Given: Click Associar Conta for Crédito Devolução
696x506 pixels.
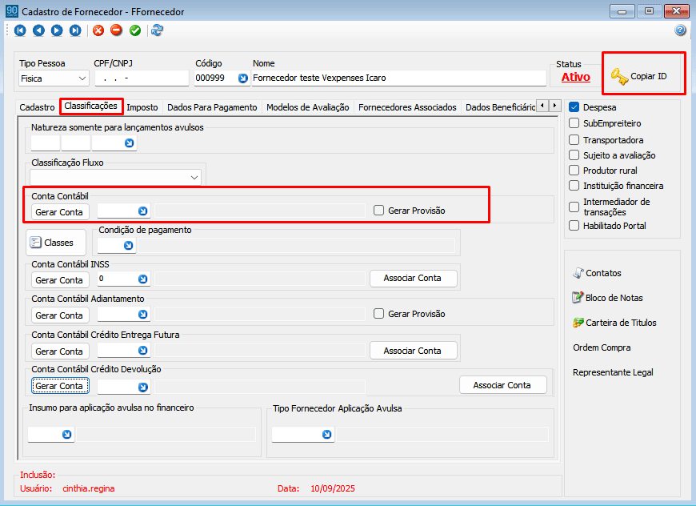Looking at the screenshot, I should (x=502, y=385).
